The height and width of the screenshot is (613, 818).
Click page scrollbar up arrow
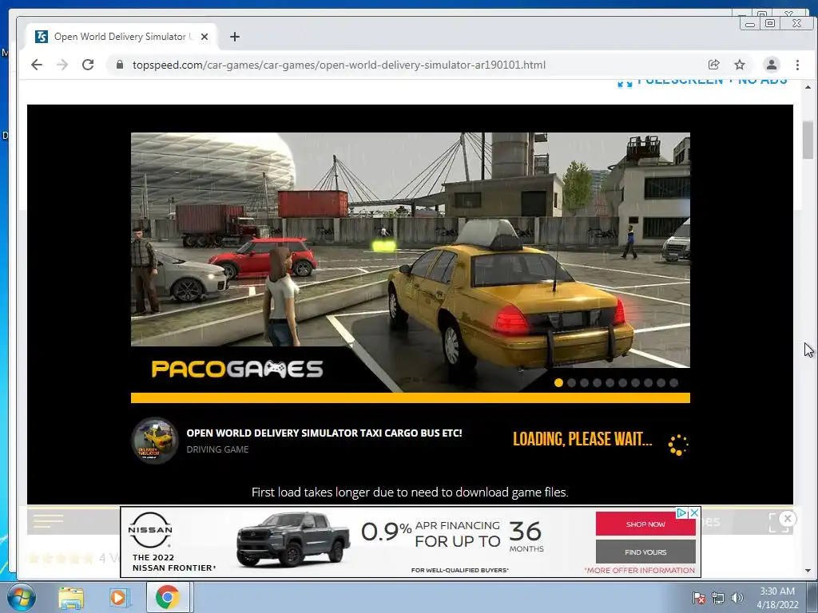(x=808, y=87)
